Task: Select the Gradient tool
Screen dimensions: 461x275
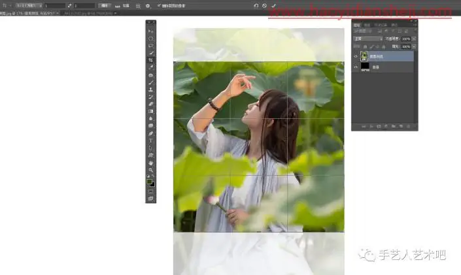Action: pyautogui.click(x=151, y=111)
